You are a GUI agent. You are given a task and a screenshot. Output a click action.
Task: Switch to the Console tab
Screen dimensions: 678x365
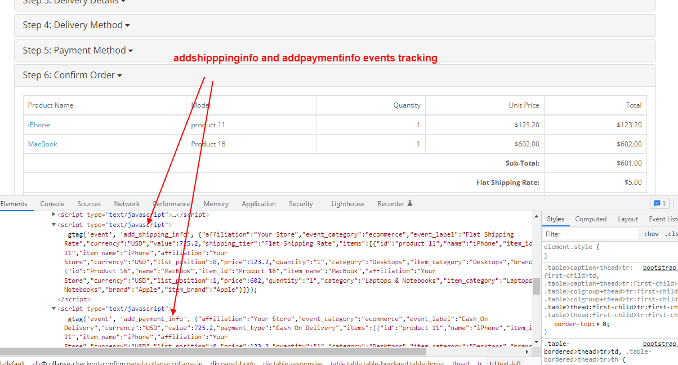pyautogui.click(x=52, y=204)
